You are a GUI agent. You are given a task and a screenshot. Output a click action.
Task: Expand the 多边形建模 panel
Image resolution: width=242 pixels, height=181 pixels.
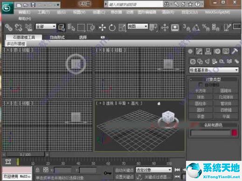click(x=15, y=43)
